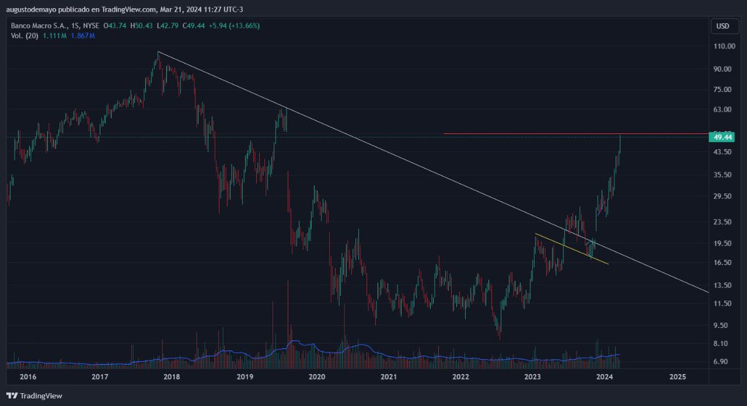747x406 pixels.
Task: Click the 2023 time axis label
Action: (533, 377)
